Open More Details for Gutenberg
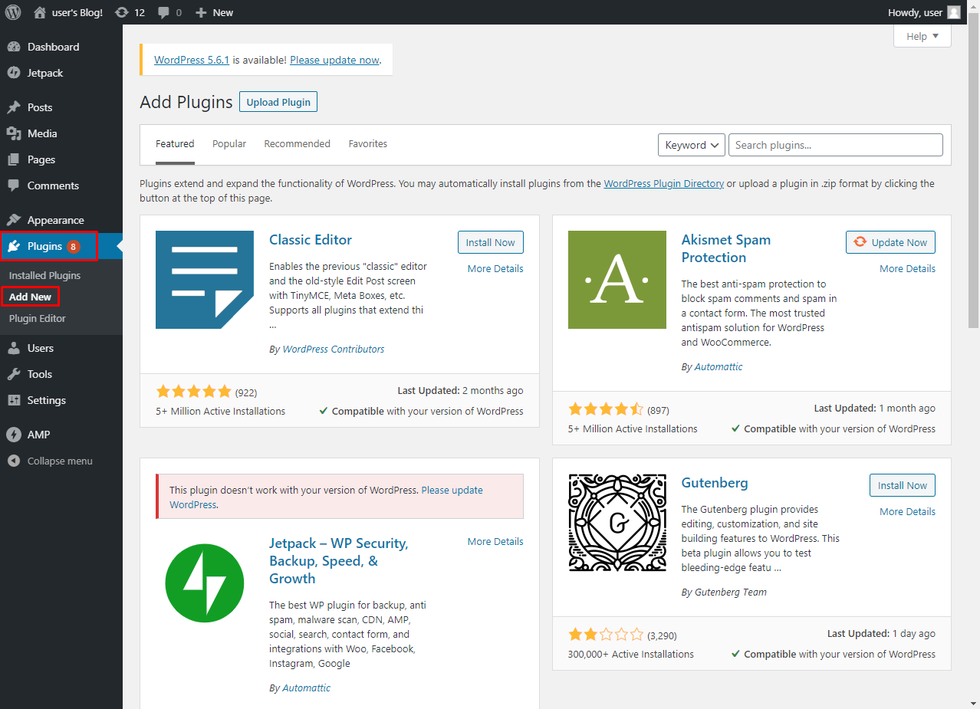980x709 pixels. [907, 511]
